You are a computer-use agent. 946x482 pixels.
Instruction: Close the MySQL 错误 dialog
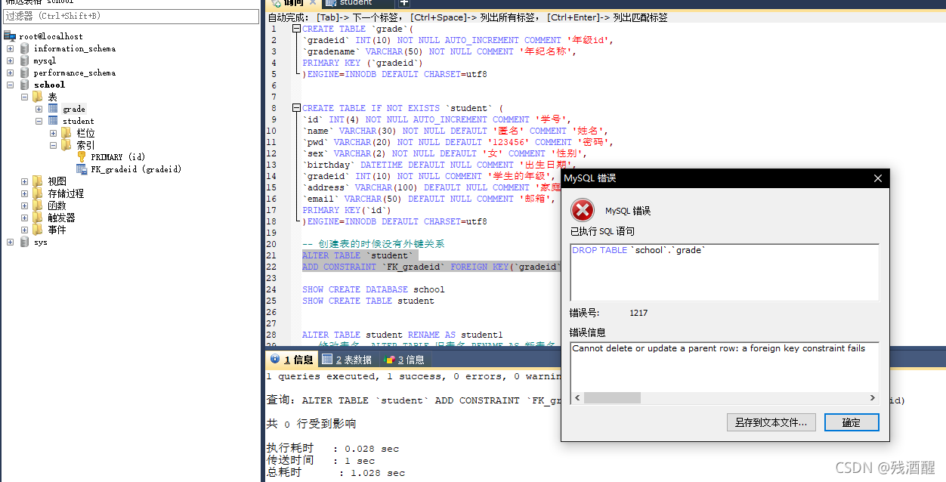coord(877,178)
